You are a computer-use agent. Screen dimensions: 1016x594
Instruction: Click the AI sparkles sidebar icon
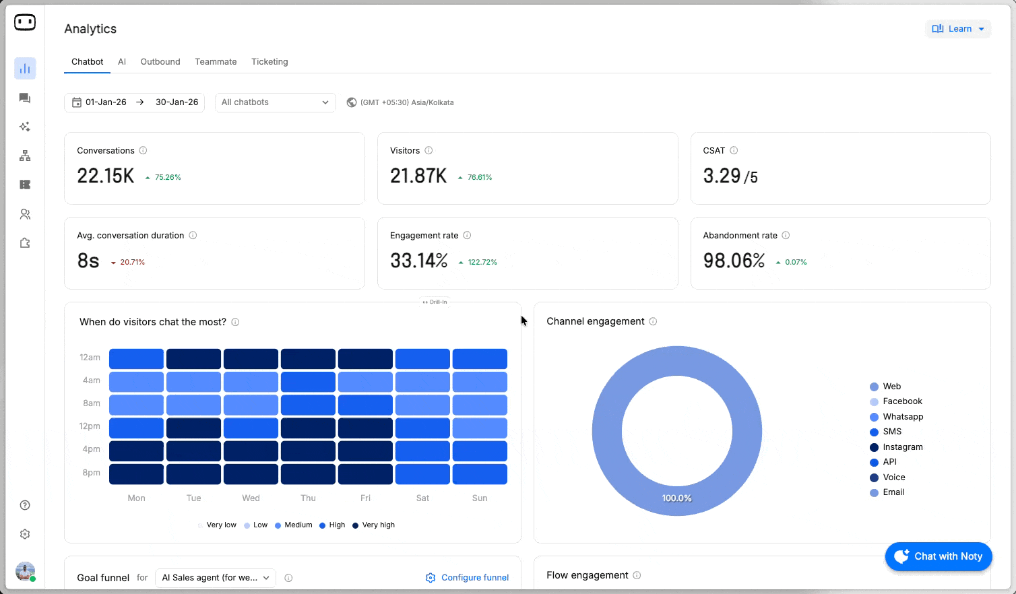click(x=25, y=127)
